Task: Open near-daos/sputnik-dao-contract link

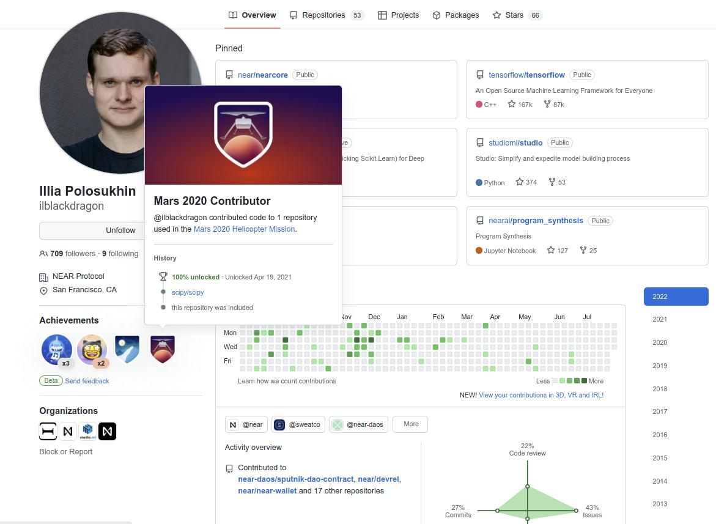Action: 295,479
